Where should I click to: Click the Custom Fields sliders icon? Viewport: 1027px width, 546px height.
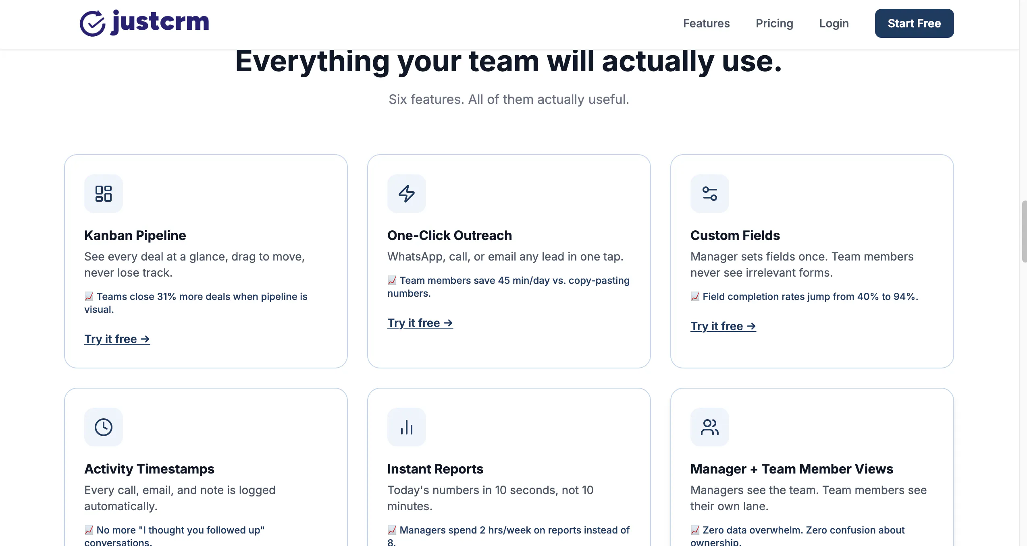click(x=710, y=194)
